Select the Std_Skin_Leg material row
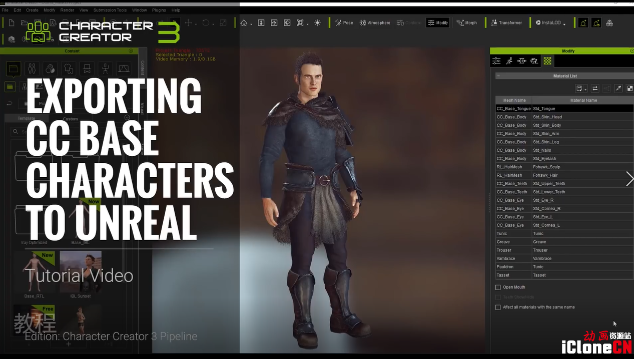Image resolution: width=634 pixels, height=359 pixels. pos(564,142)
